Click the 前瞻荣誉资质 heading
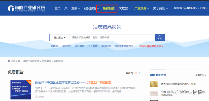The image size is (209, 101). [158, 75]
